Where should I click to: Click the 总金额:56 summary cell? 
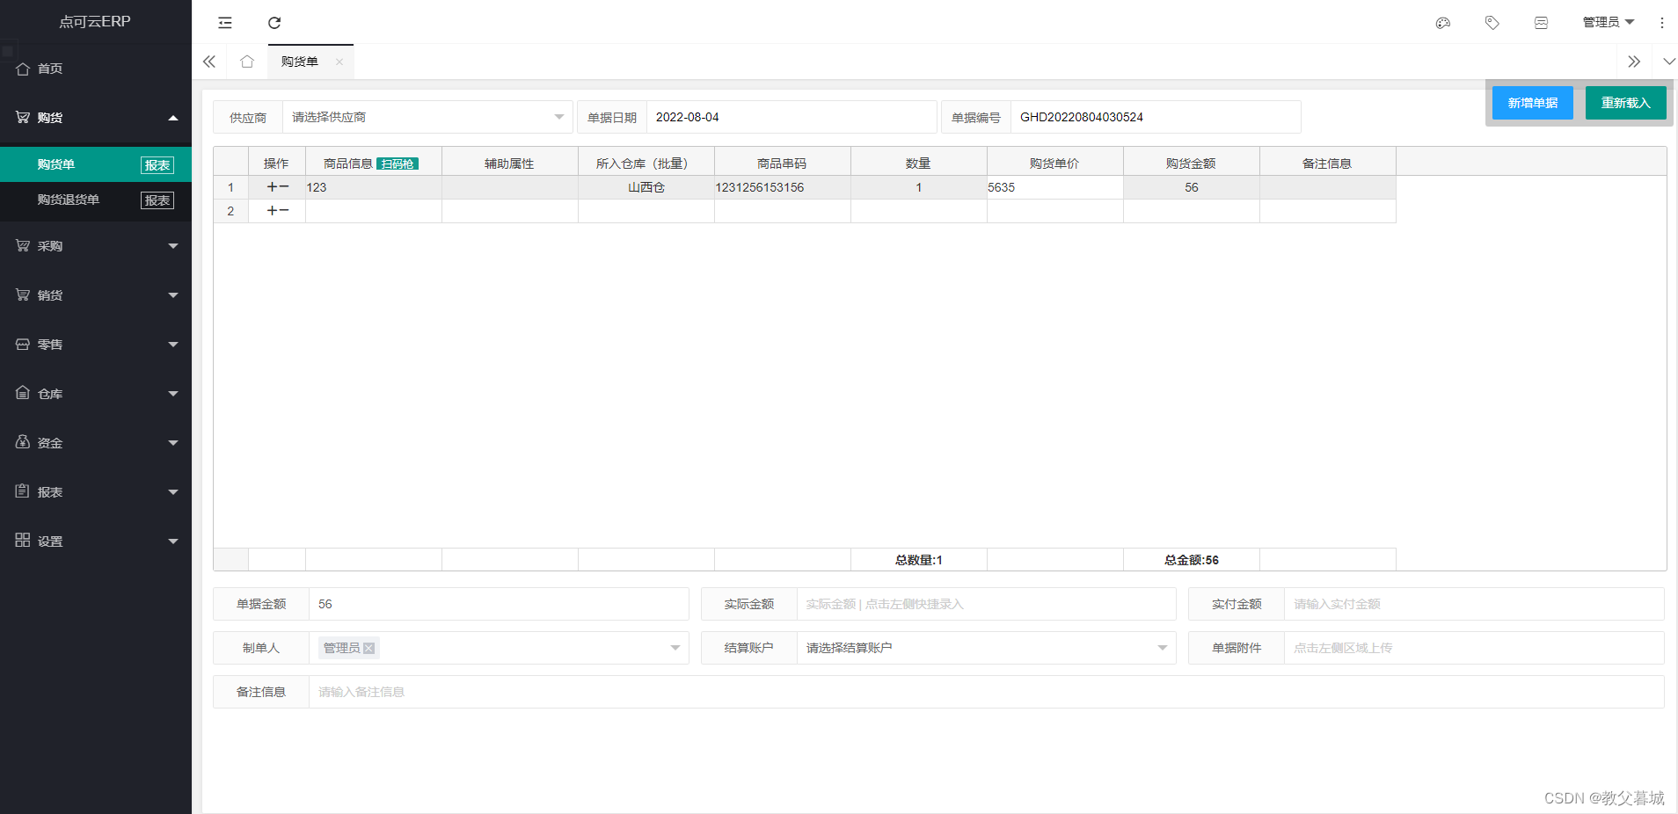pyautogui.click(x=1192, y=560)
